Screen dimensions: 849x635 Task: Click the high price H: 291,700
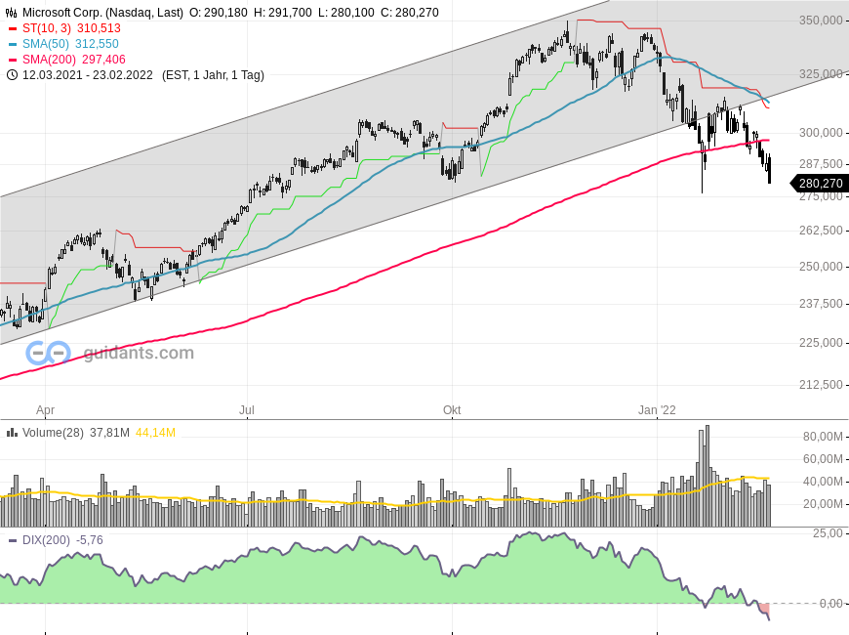[x=283, y=13]
